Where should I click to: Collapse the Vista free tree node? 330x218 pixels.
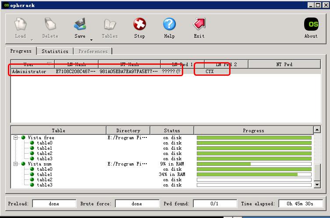(x=16, y=138)
